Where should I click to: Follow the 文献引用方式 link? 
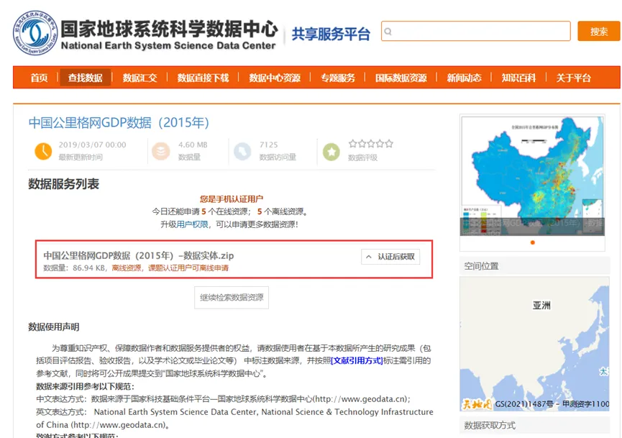point(357,360)
